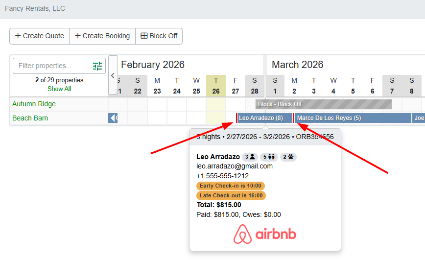This screenshot has height=260, width=425.
Task: Click the 5 children guest badge
Action: (269, 157)
